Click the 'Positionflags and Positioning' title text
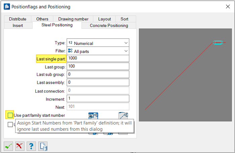Screen dimensions: 235x153 (41, 7)
